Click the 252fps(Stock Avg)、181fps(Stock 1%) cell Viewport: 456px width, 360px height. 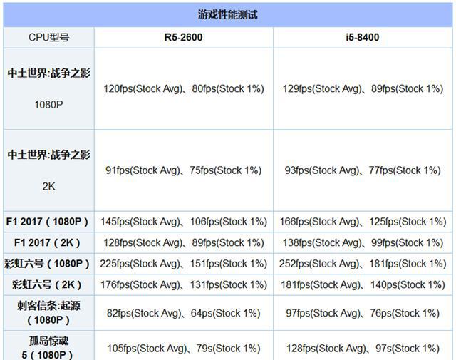tap(363, 264)
